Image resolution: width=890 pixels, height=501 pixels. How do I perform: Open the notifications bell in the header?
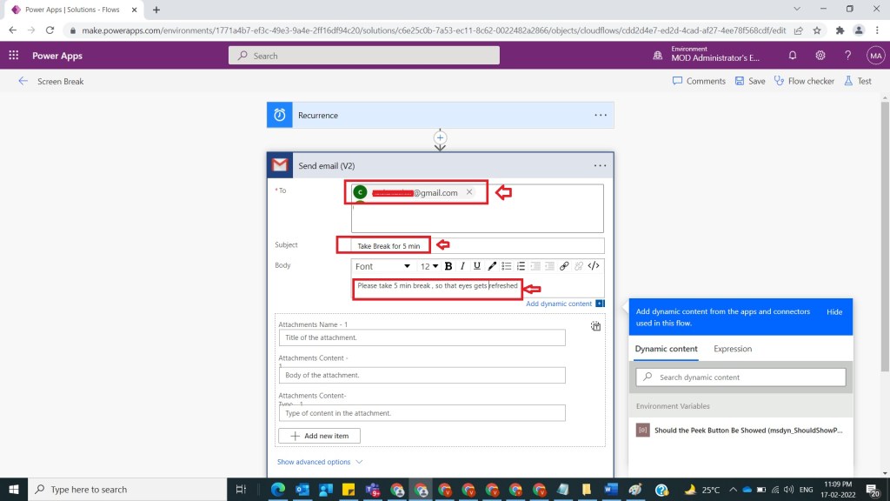pos(793,56)
